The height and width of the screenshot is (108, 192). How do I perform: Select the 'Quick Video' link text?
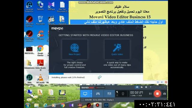[x=117, y=54]
